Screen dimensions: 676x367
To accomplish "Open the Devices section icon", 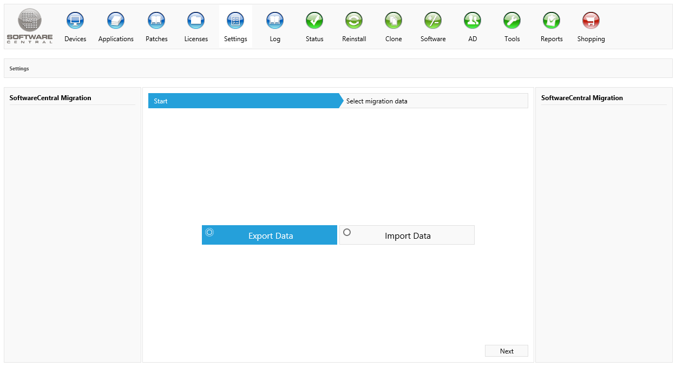I will tap(75, 21).
